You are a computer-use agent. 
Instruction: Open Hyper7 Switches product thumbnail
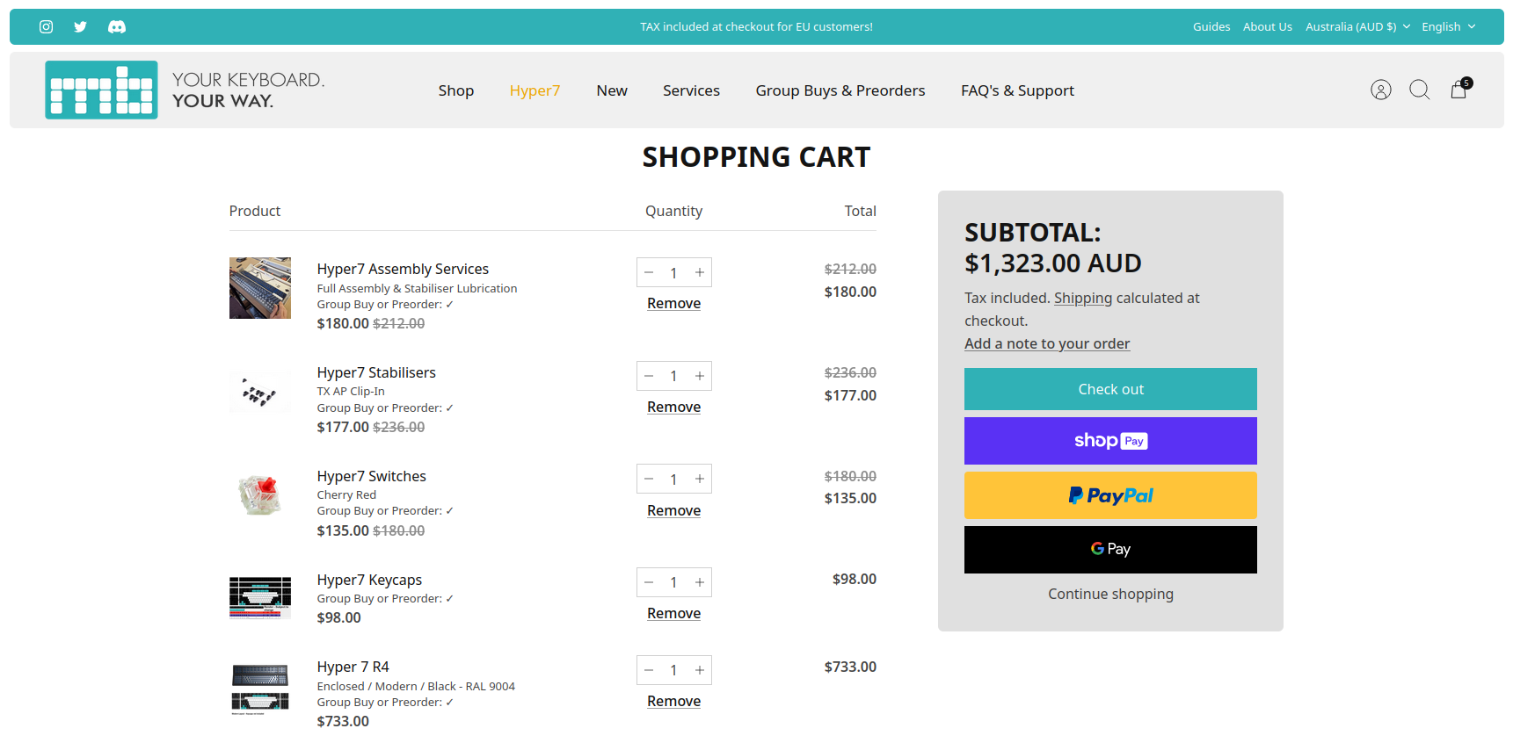click(260, 494)
